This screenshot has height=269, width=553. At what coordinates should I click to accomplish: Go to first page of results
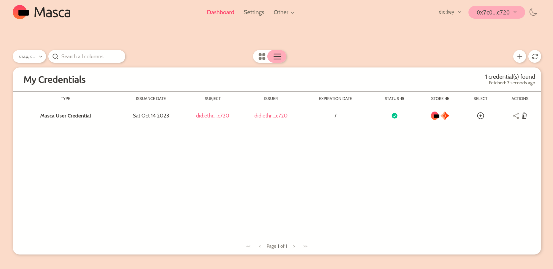pyautogui.click(x=248, y=246)
